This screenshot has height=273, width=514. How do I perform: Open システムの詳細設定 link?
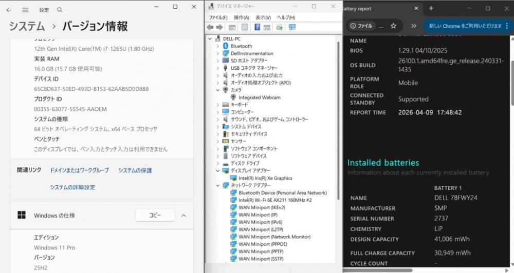[x=73, y=187]
